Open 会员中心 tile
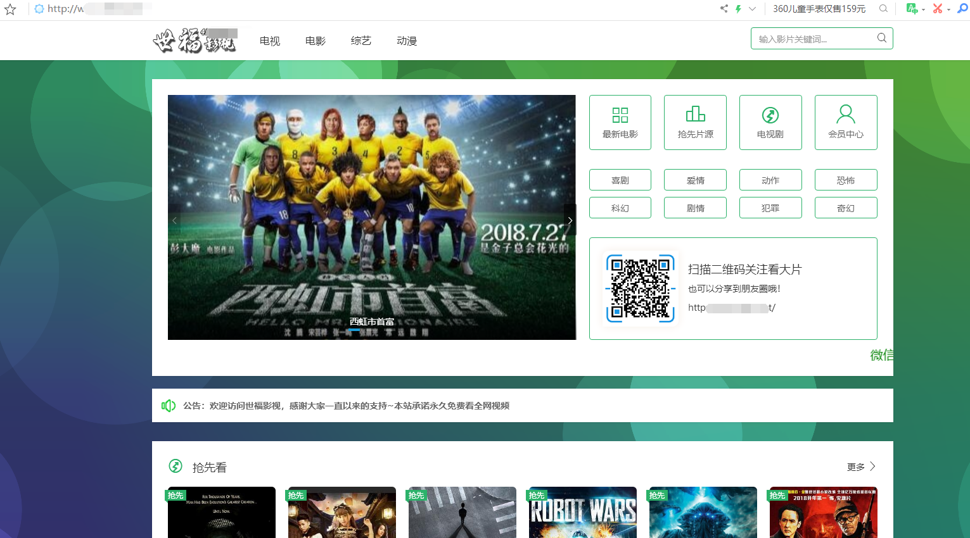970x538 pixels. (x=846, y=122)
